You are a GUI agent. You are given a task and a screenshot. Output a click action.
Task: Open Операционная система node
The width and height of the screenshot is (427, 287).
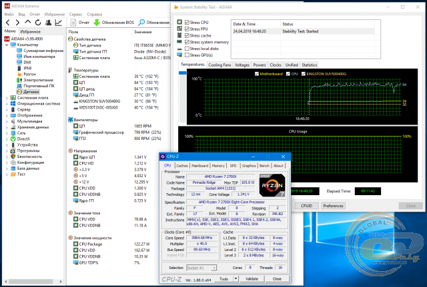click(39, 104)
